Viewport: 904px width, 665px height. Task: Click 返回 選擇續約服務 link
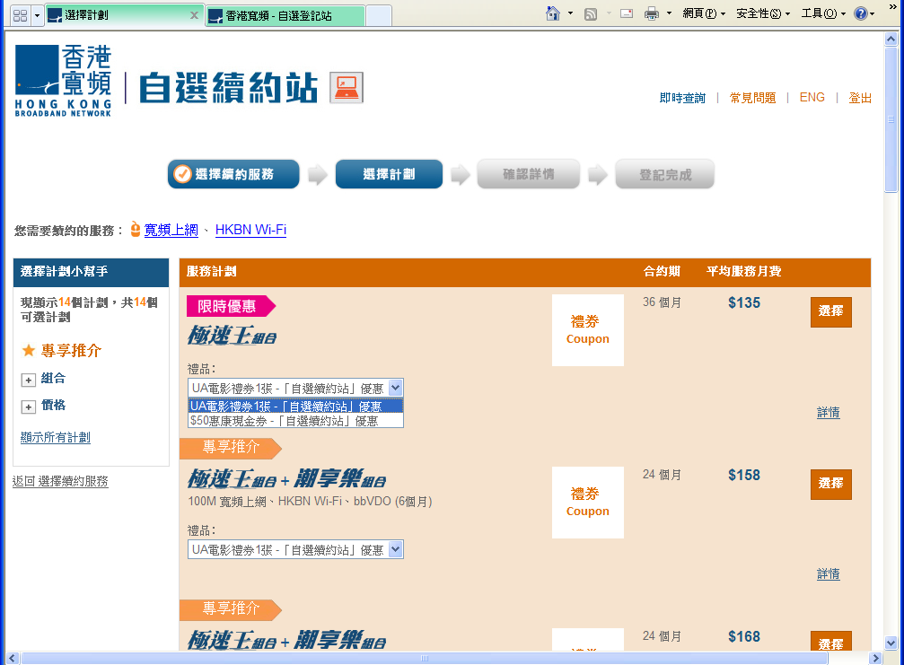point(60,481)
